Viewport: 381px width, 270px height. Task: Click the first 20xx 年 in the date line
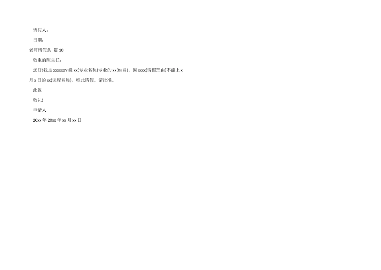coord(40,120)
